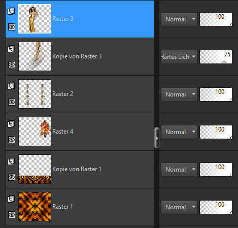238x228 pixels.
Task: Click the layer type icon for Raster 2
Action: tap(11, 86)
